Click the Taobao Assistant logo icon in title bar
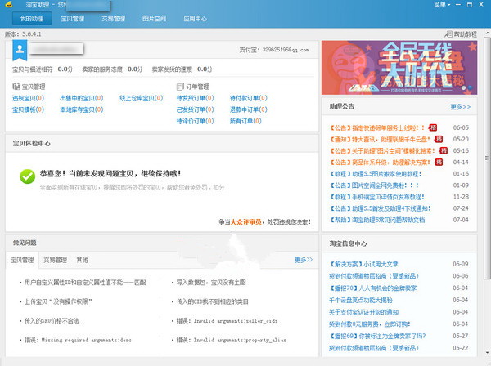Viewport: 491px width, 366px height. click(9, 4)
